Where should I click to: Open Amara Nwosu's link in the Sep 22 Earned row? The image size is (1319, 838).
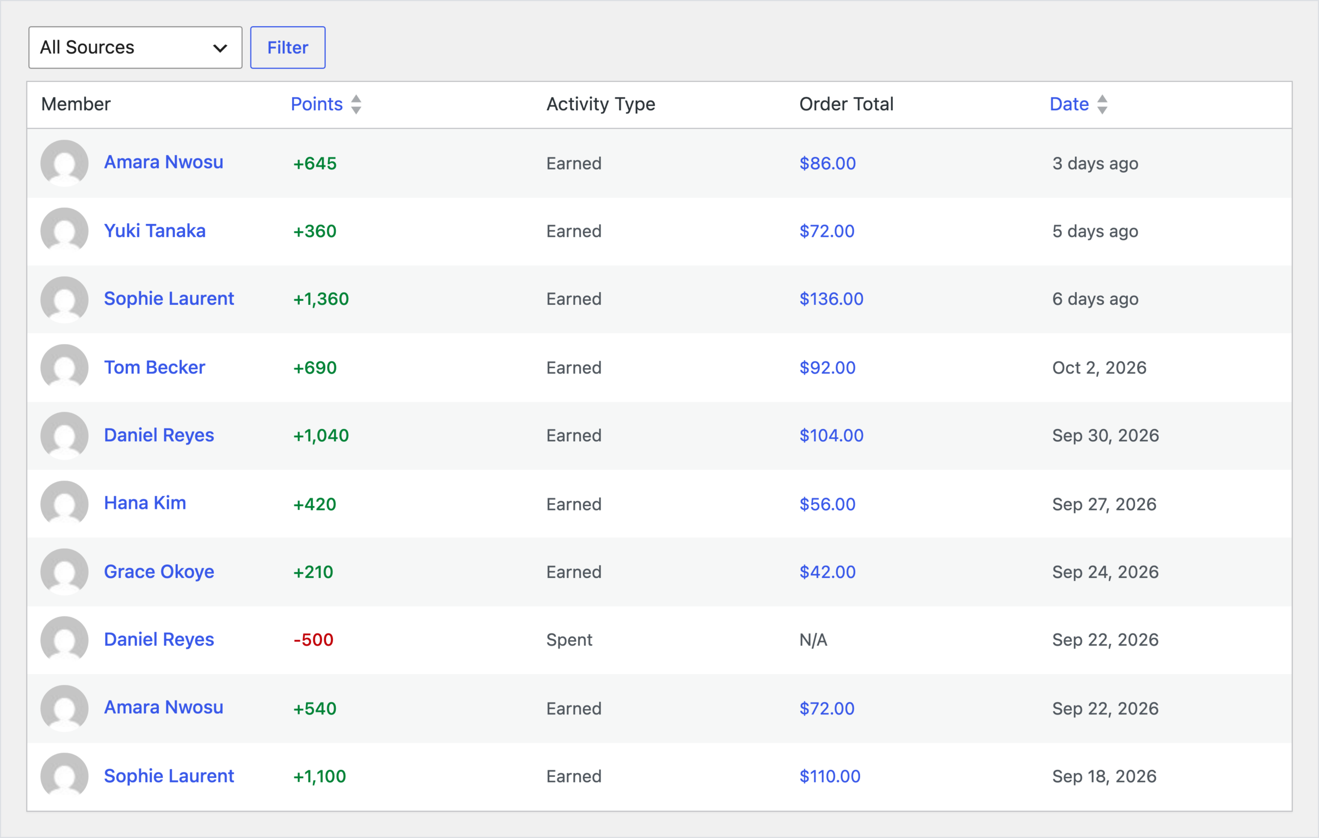click(x=164, y=707)
